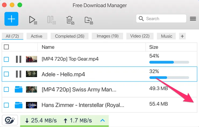Expand the speed panel up chevron
Screen dimensions: 199x127
coord(102,120)
